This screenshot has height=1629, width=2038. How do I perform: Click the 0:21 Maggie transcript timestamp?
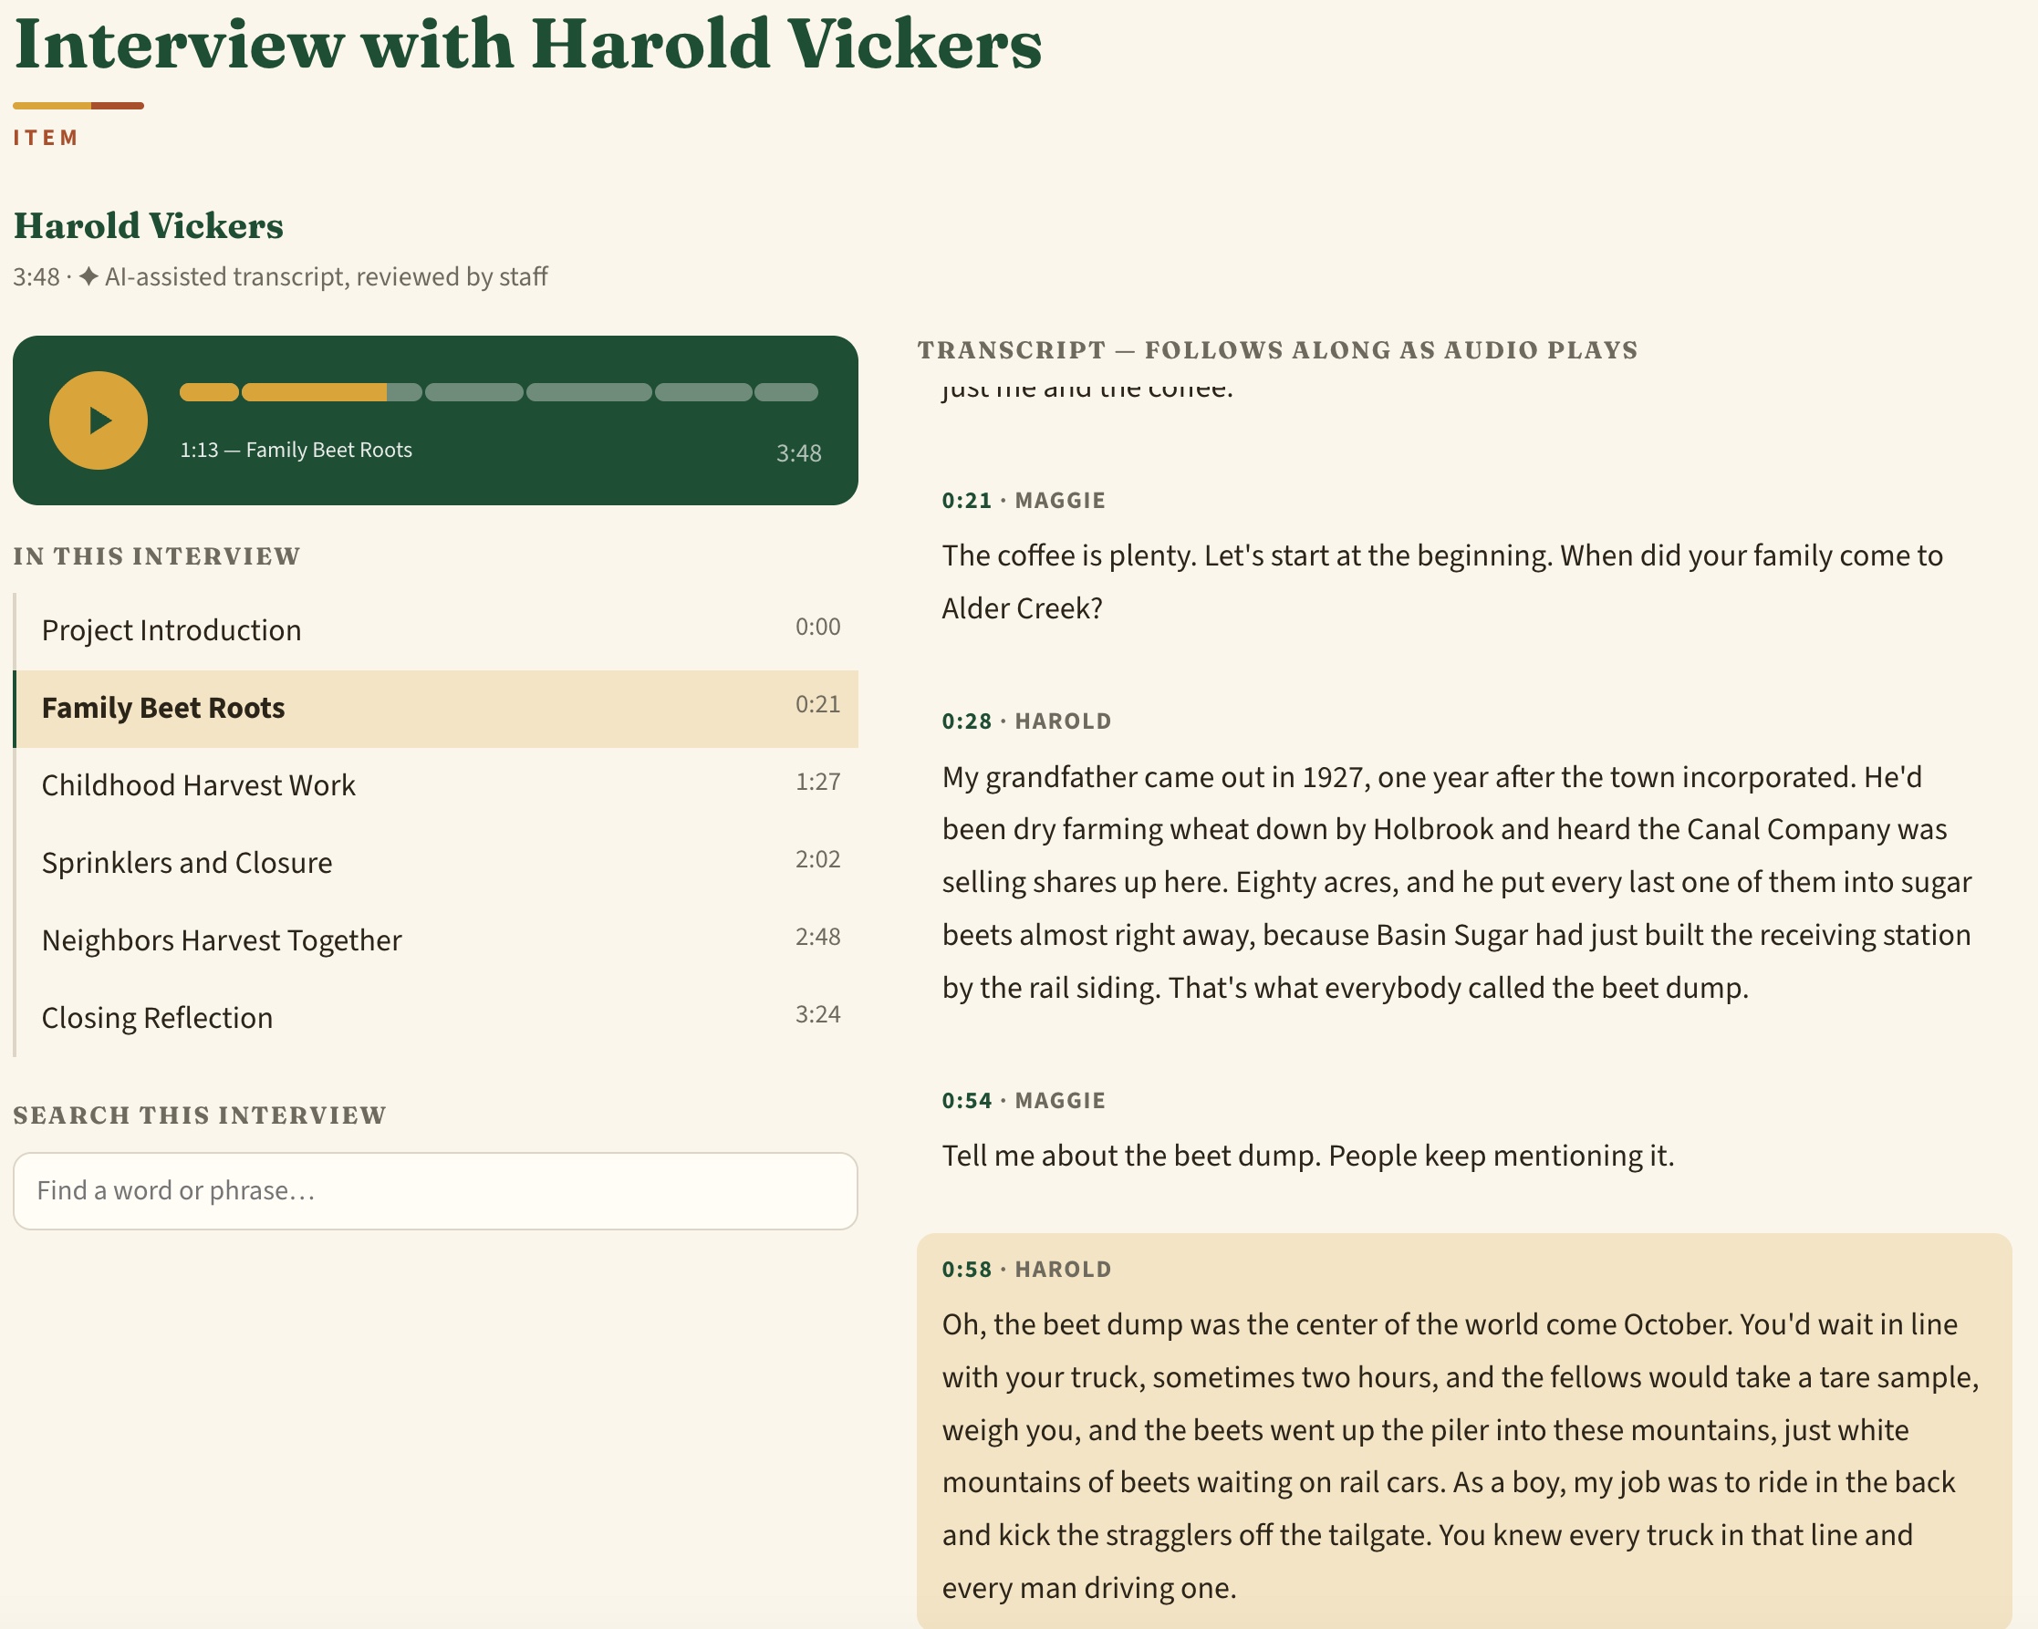(966, 500)
